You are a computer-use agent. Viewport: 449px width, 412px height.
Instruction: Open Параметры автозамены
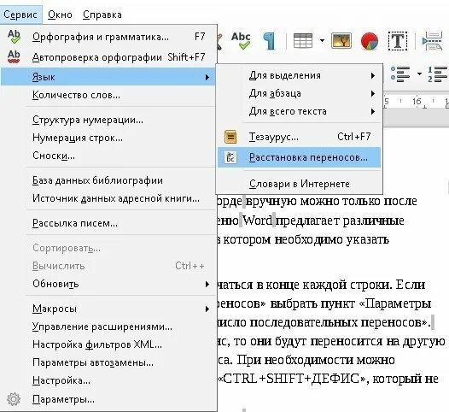(108, 362)
